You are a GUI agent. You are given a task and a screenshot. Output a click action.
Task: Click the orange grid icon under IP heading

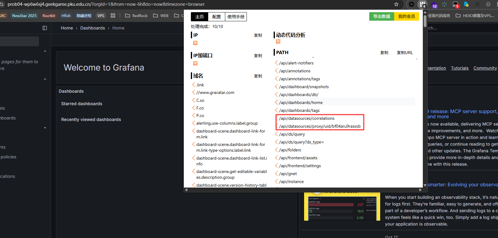(195, 43)
